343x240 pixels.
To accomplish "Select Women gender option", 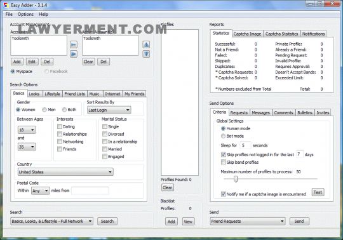I will pos(18,109).
